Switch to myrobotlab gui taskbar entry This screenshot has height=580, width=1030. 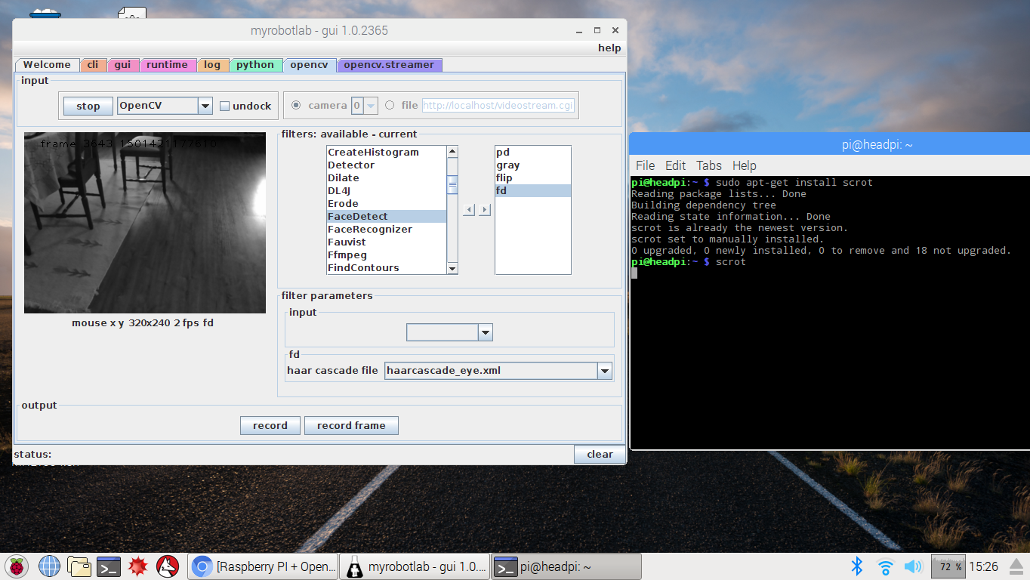tap(415, 566)
